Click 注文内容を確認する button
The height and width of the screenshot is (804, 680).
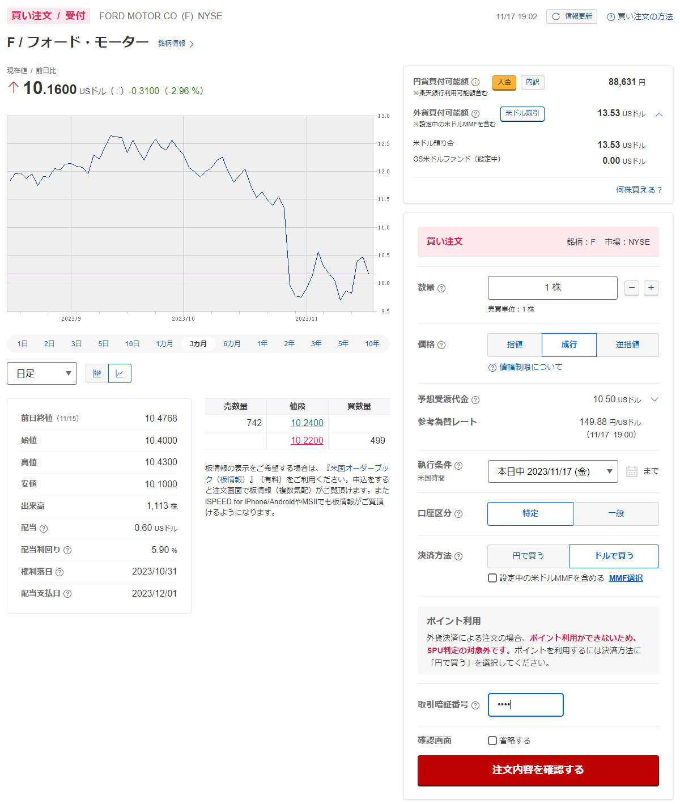coord(538,770)
